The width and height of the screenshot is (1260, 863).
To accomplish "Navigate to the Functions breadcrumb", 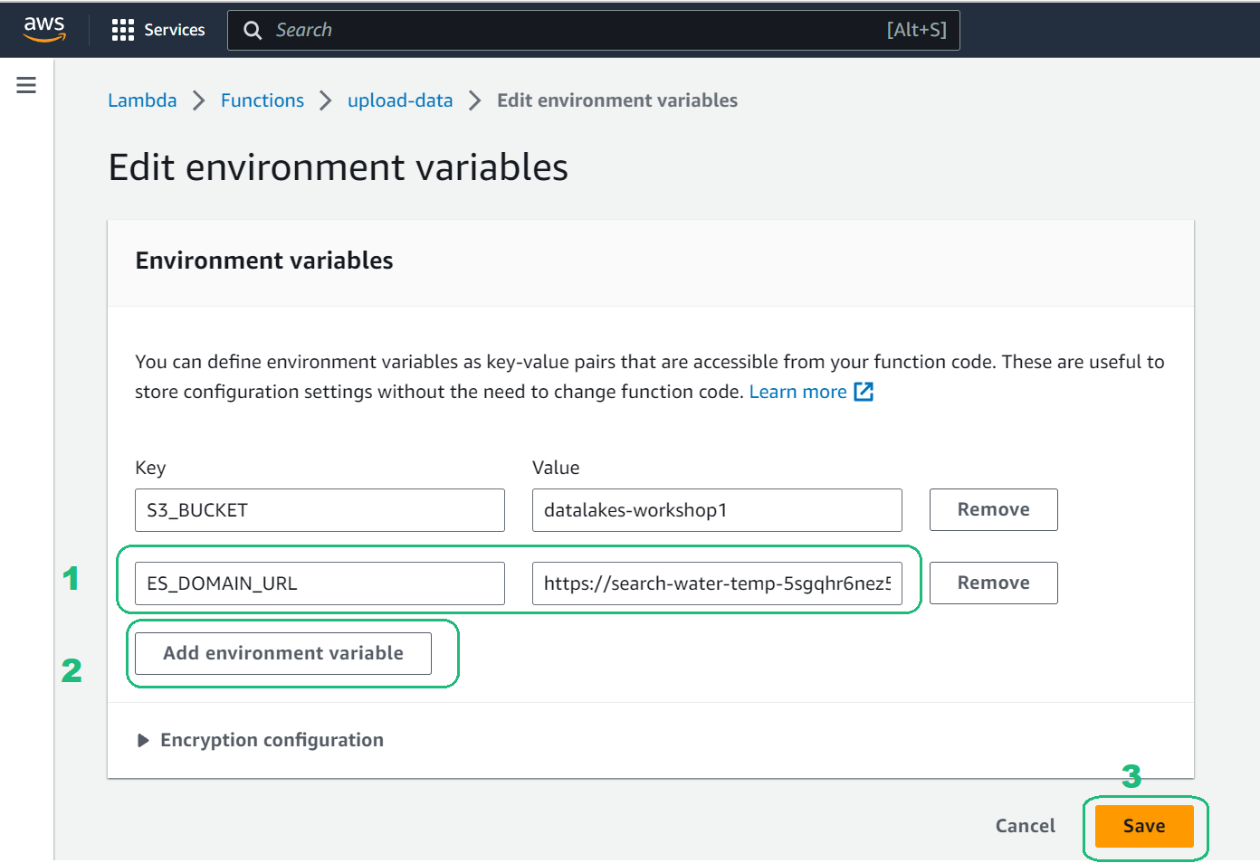I will 262,100.
